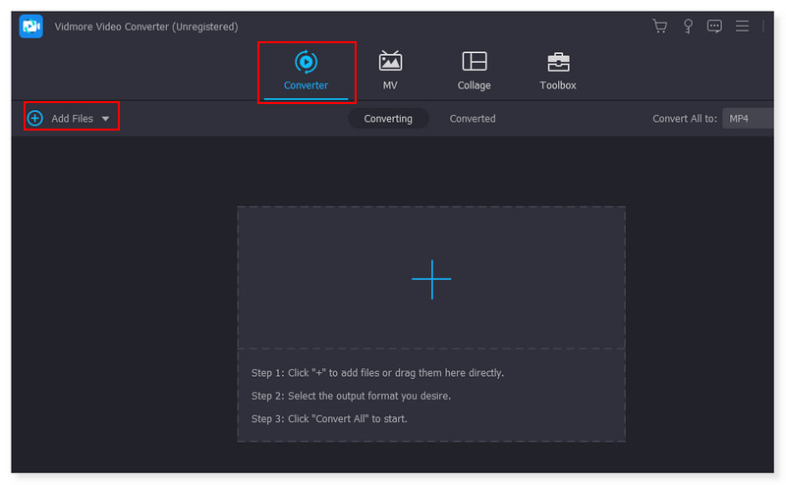Screen dimensions: 786x485
Task: Expand the Add Files dropdown arrow
Action: (105, 119)
